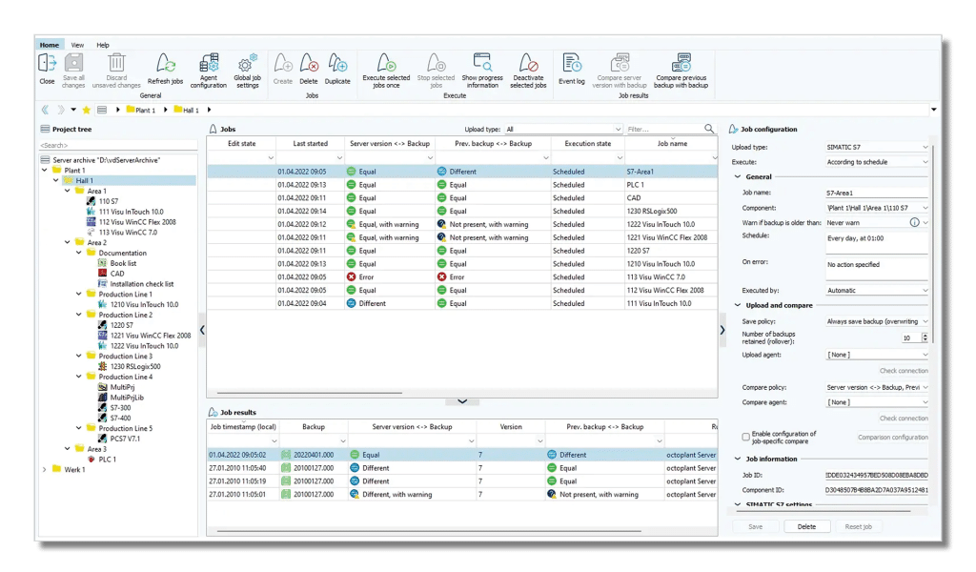The width and height of the screenshot is (976, 572).
Task: Open the Help ribbon tab
Action: [x=103, y=45]
